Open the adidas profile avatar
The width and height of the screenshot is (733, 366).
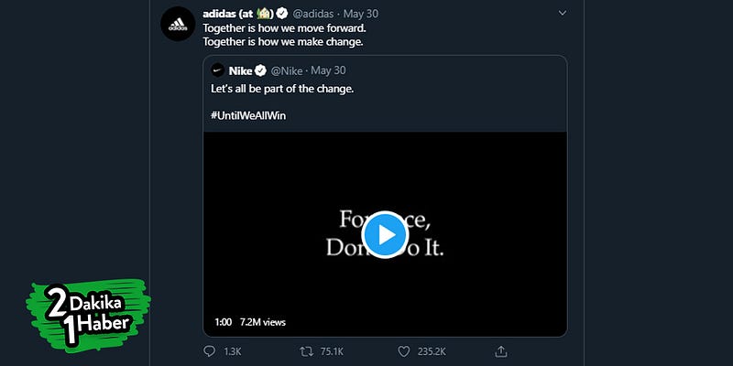tap(178, 24)
